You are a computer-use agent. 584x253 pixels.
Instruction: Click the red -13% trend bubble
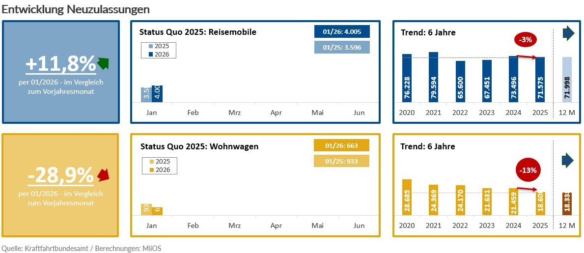pos(528,170)
